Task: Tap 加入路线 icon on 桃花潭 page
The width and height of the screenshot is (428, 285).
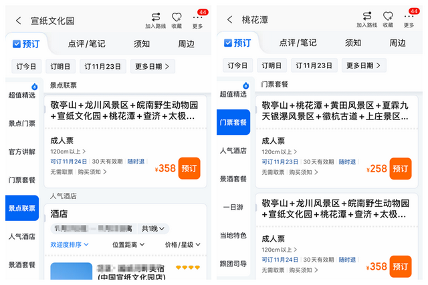Action: 367,19
